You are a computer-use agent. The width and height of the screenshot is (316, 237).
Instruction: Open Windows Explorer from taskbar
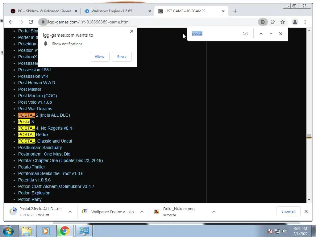[x=27, y=231]
